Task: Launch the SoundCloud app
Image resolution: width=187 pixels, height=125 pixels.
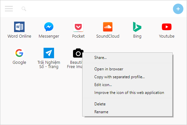Action: (x=108, y=27)
